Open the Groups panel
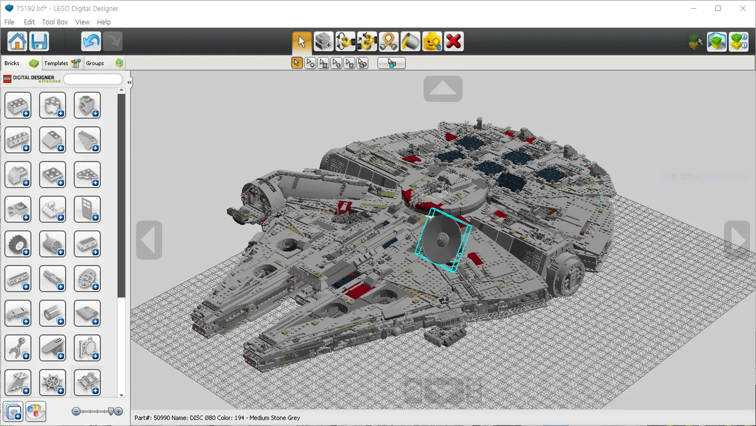This screenshot has width=756, height=426. click(x=94, y=63)
